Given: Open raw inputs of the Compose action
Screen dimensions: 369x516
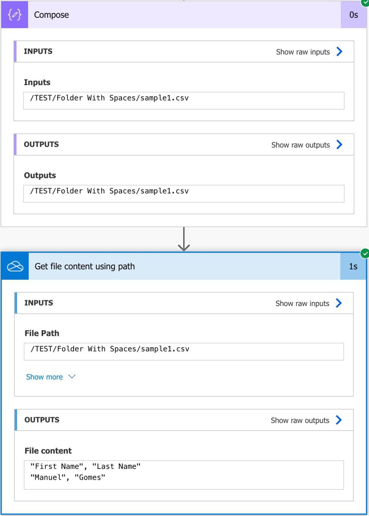Looking at the screenshot, I should point(302,52).
